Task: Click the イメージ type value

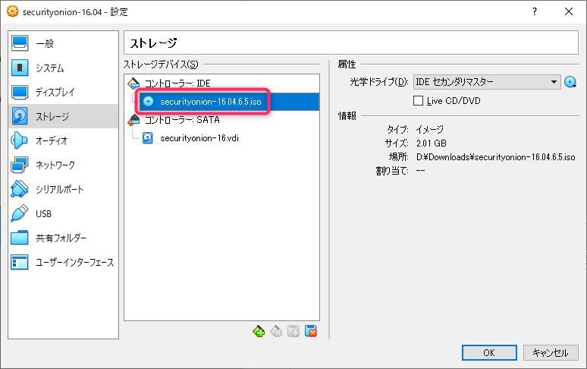Action: 430,130
